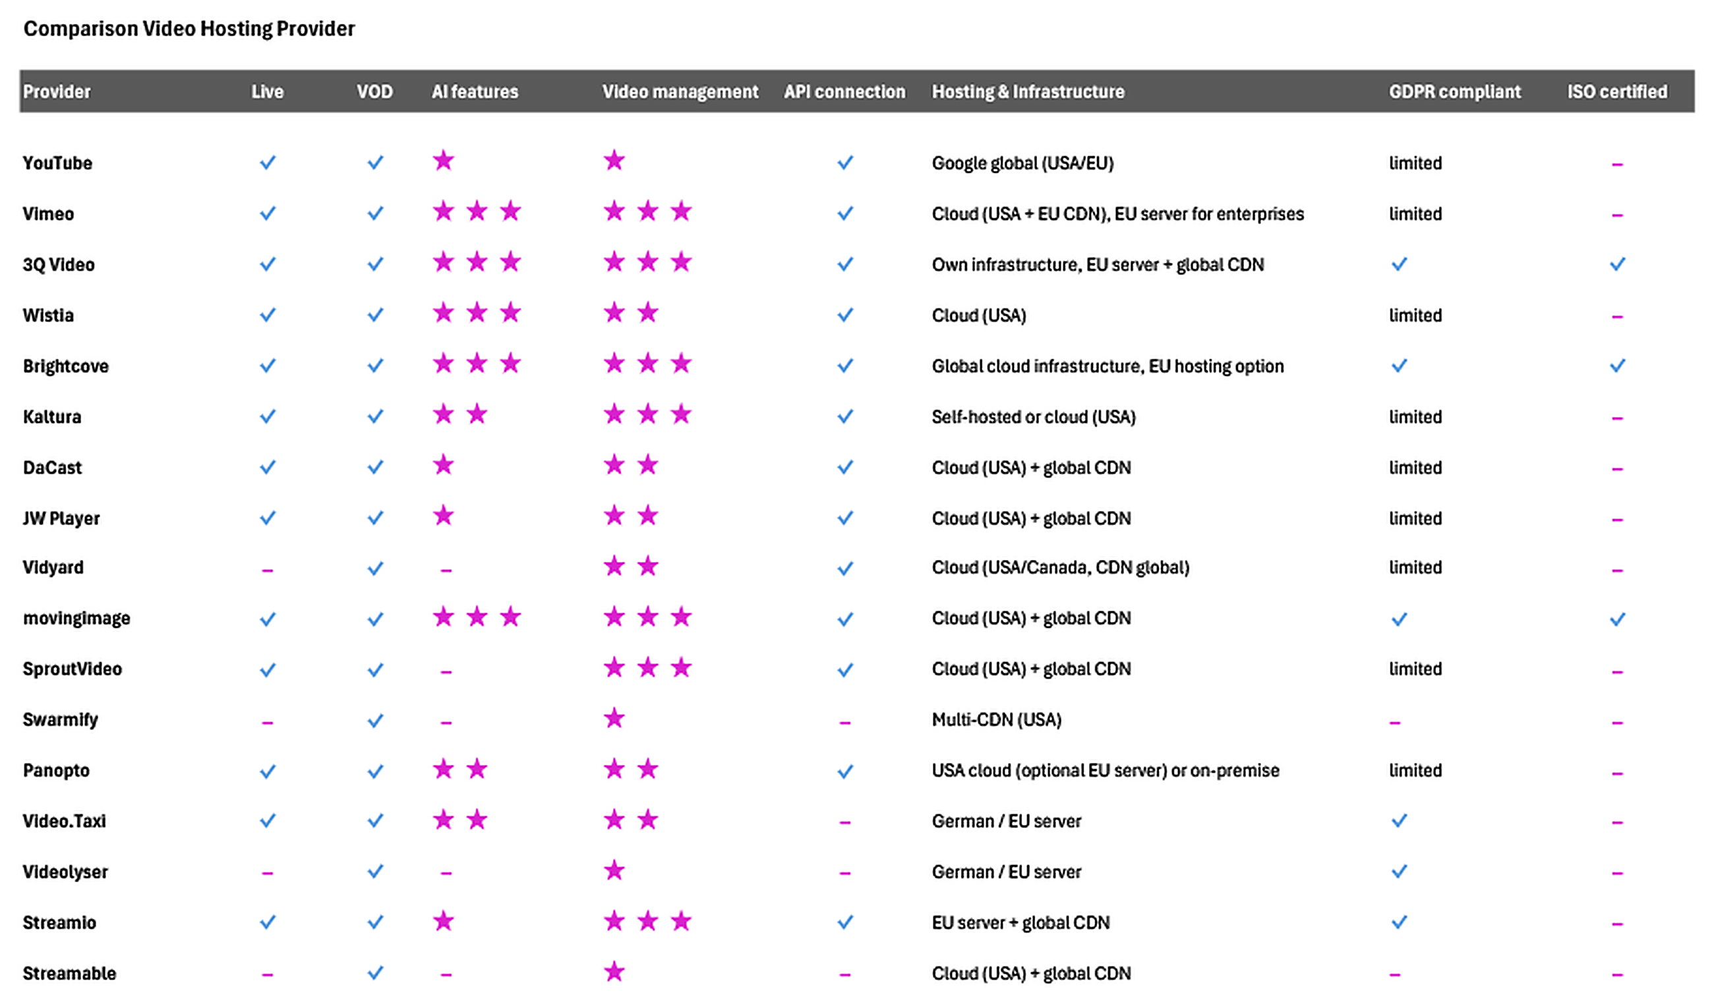Click the GDPR compliant checkmark for Videolyser
Screen dimensions: 1714x1004
tap(1398, 872)
